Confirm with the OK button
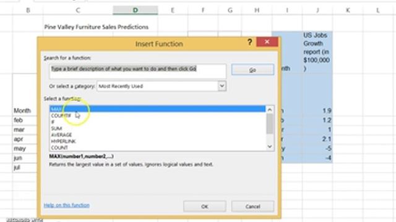Screen dimensions: 396x222 click(x=205, y=207)
